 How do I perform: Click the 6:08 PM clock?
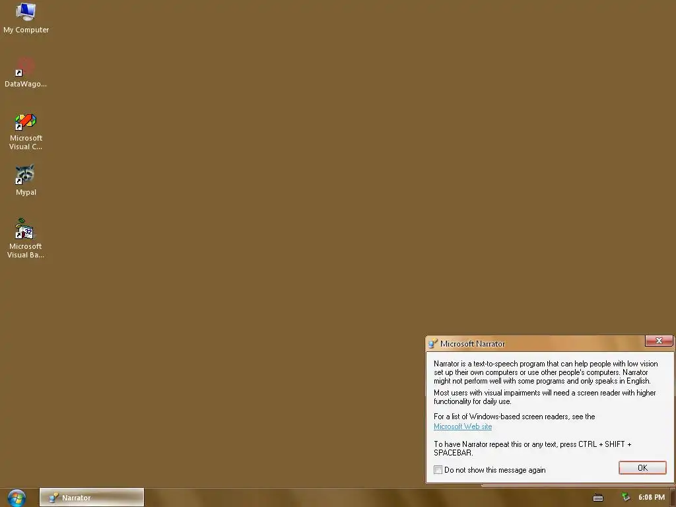(x=652, y=498)
